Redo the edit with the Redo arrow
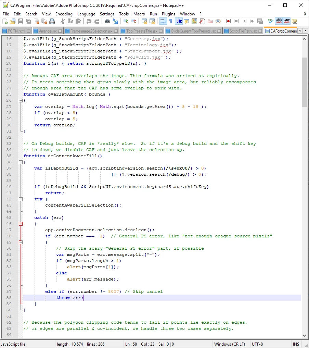This screenshot has height=348, width=309. [96, 21]
